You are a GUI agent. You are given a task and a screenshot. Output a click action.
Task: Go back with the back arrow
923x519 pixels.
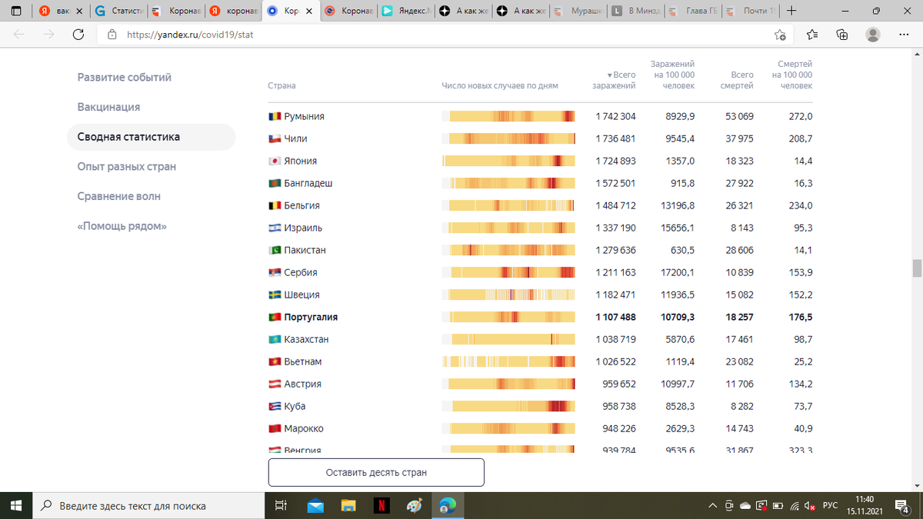click(19, 35)
